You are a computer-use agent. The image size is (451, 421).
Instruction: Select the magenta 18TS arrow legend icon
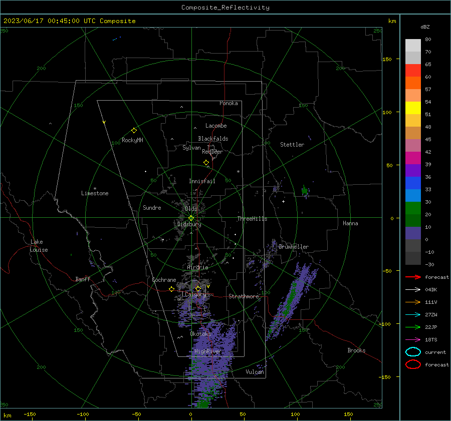pyautogui.click(x=413, y=340)
